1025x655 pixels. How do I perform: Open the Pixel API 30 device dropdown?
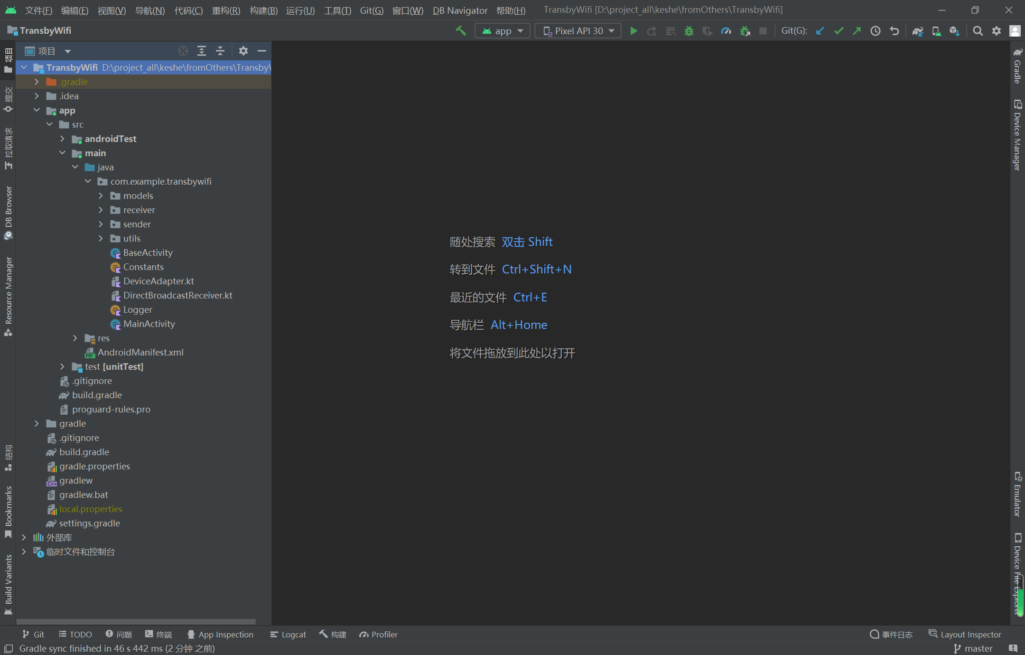tap(578, 31)
